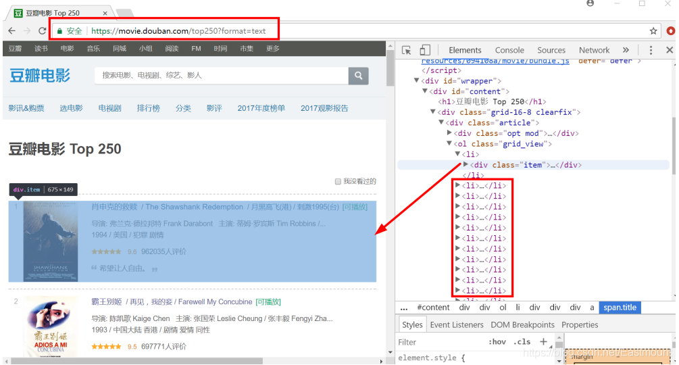
Task: Switch to the Elements tab
Action: 465,50
